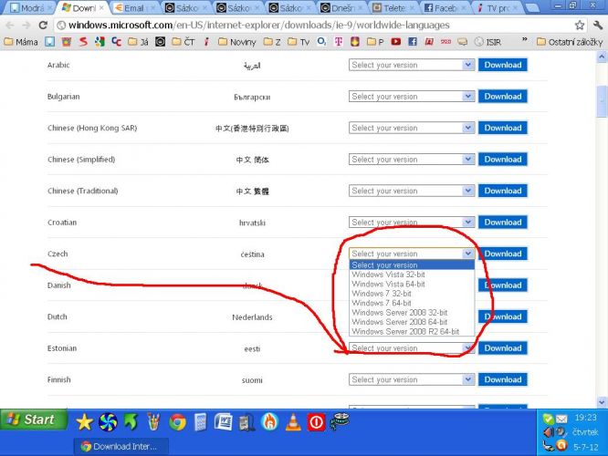Open the Bulgarian version dropdown

coord(412,97)
